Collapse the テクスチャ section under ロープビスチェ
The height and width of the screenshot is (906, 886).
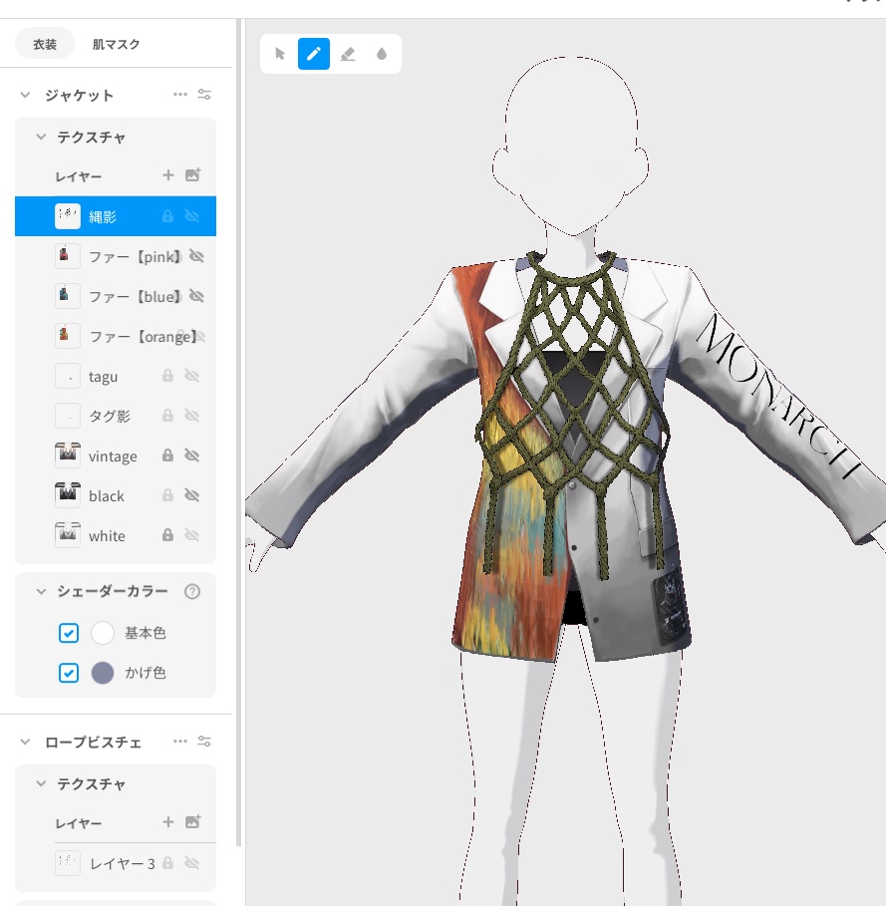[40, 784]
